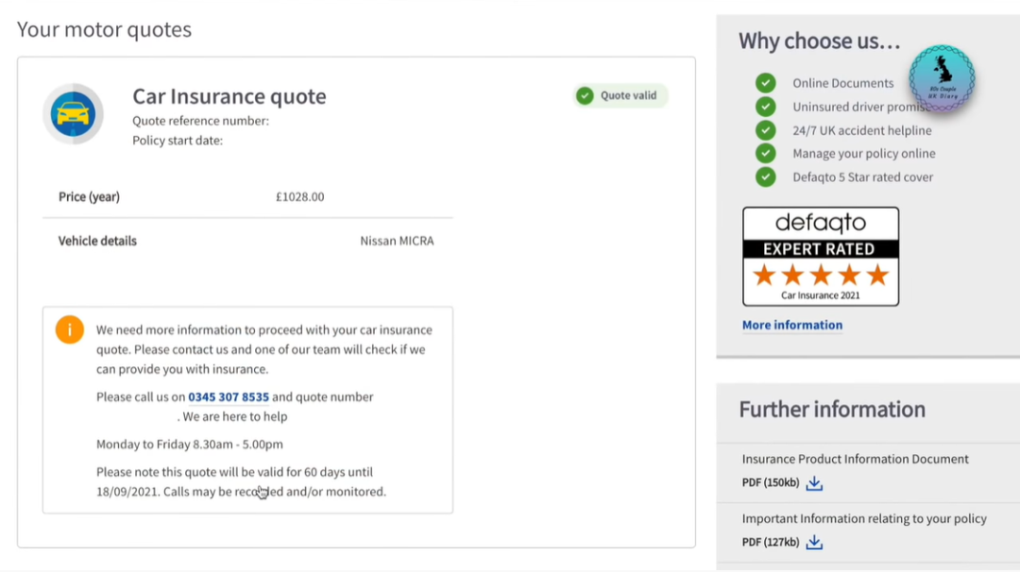Click the orange information icon
Screen dimensions: 1020x572
tap(70, 329)
